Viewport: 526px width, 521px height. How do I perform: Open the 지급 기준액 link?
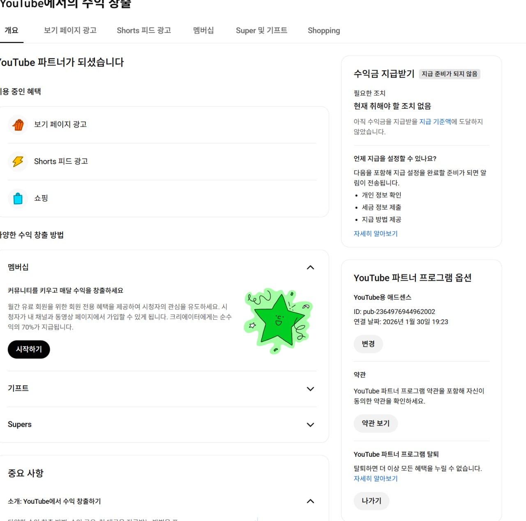click(x=435, y=122)
